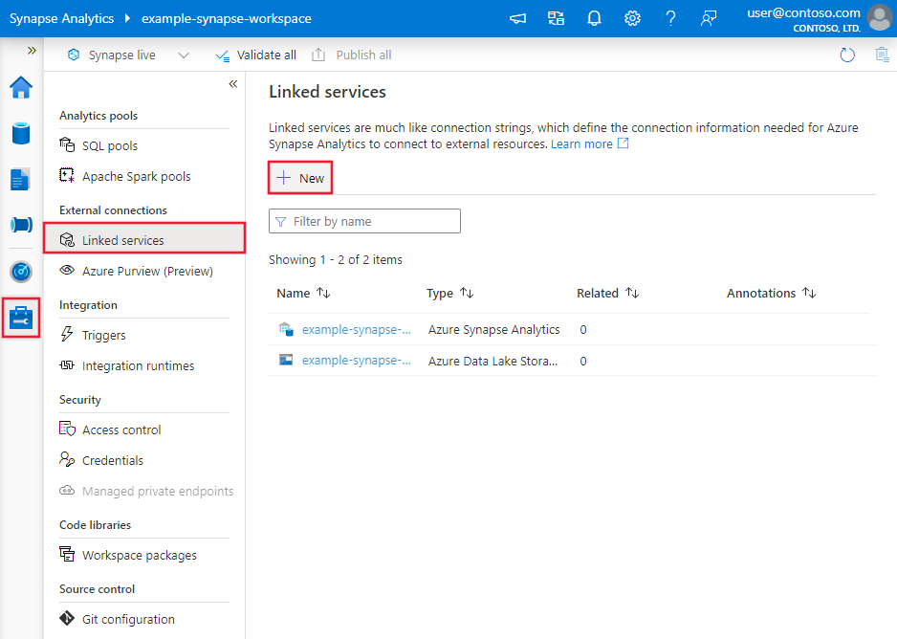This screenshot has height=639, width=897.
Task: Open settings using the gear icon
Action: tap(632, 18)
